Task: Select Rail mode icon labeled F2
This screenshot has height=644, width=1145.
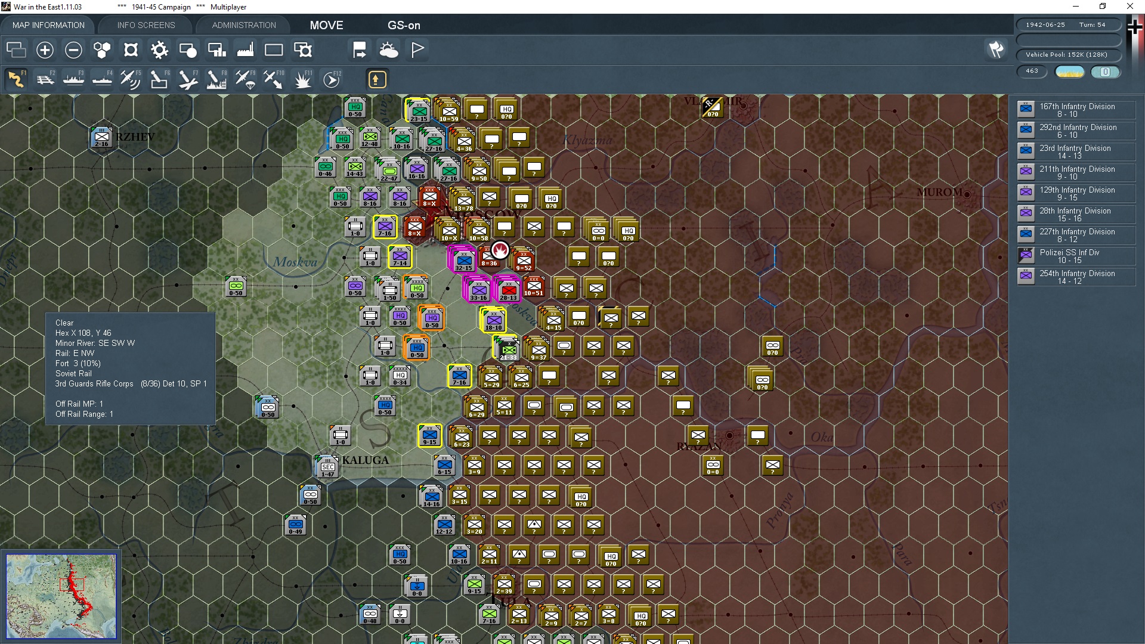Action: click(45, 79)
